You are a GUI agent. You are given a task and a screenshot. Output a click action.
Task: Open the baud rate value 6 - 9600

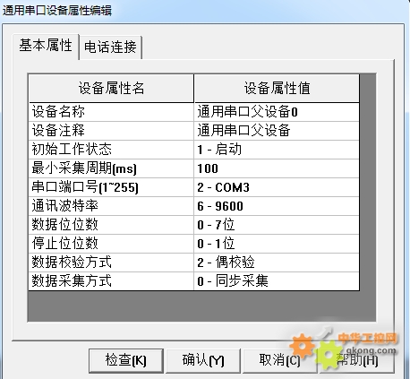tap(277, 206)
